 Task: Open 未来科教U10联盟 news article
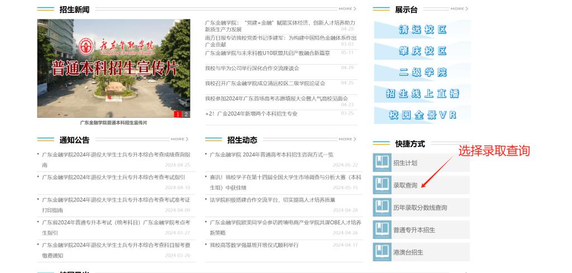click(x=268, y=53)
